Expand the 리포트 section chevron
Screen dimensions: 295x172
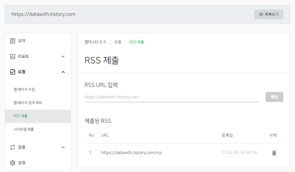pyautogui.click(x=63, y=56)
